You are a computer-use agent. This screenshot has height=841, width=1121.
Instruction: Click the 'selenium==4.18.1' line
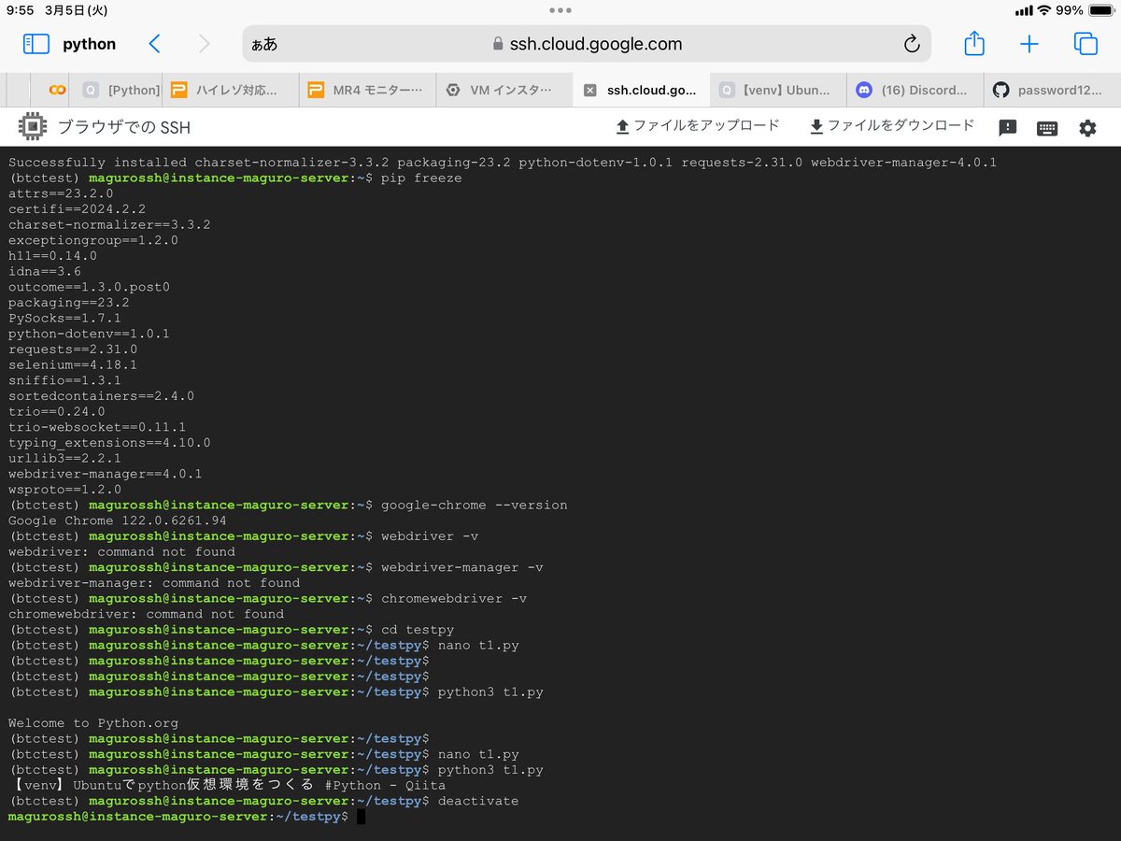coord(73,364)
